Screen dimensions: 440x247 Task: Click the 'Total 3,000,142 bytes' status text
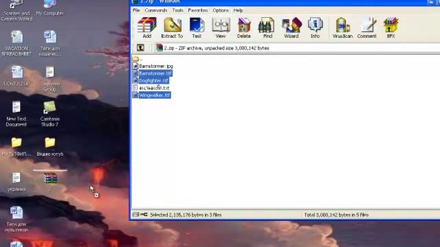tap(336, 215)
